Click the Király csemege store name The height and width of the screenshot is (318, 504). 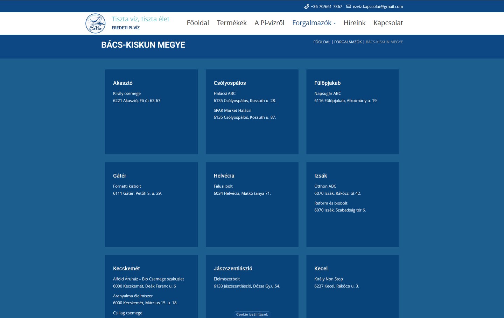(127, 94)
